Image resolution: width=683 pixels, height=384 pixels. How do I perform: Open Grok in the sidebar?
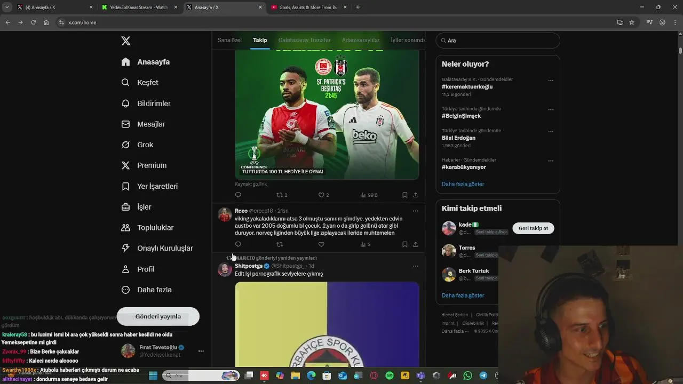137,145
